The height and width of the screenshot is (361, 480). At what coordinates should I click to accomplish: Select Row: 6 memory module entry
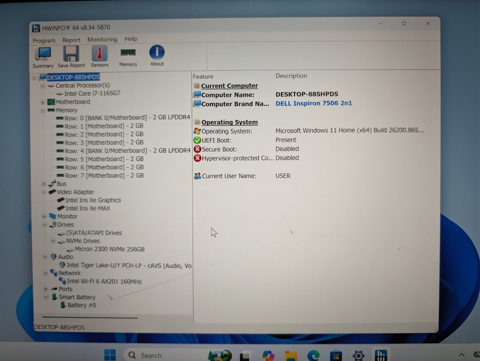pyautogui.click(x=104, y=167)
